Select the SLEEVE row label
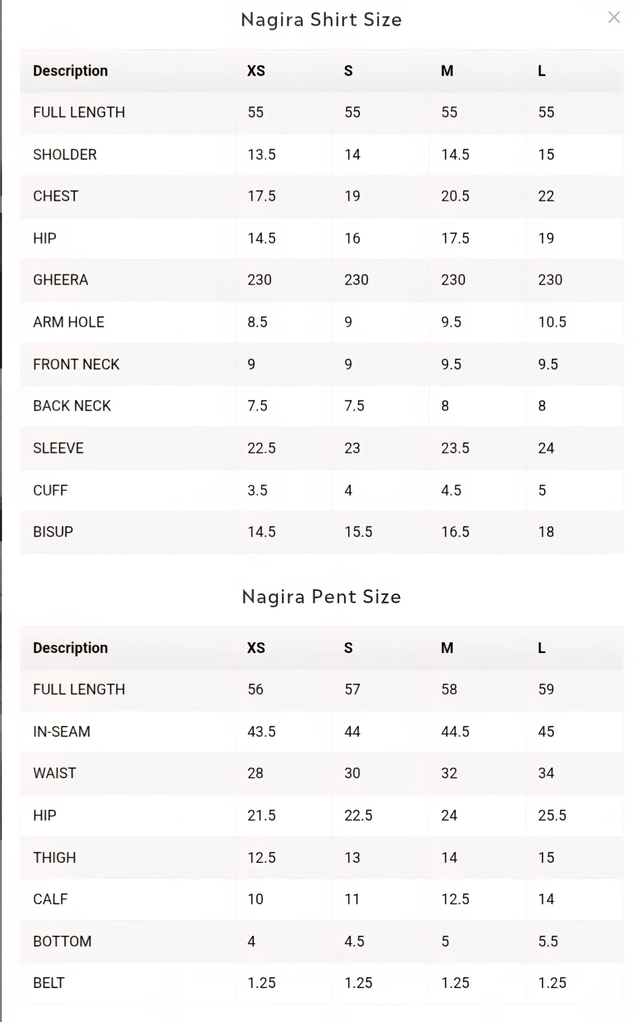 59,448
